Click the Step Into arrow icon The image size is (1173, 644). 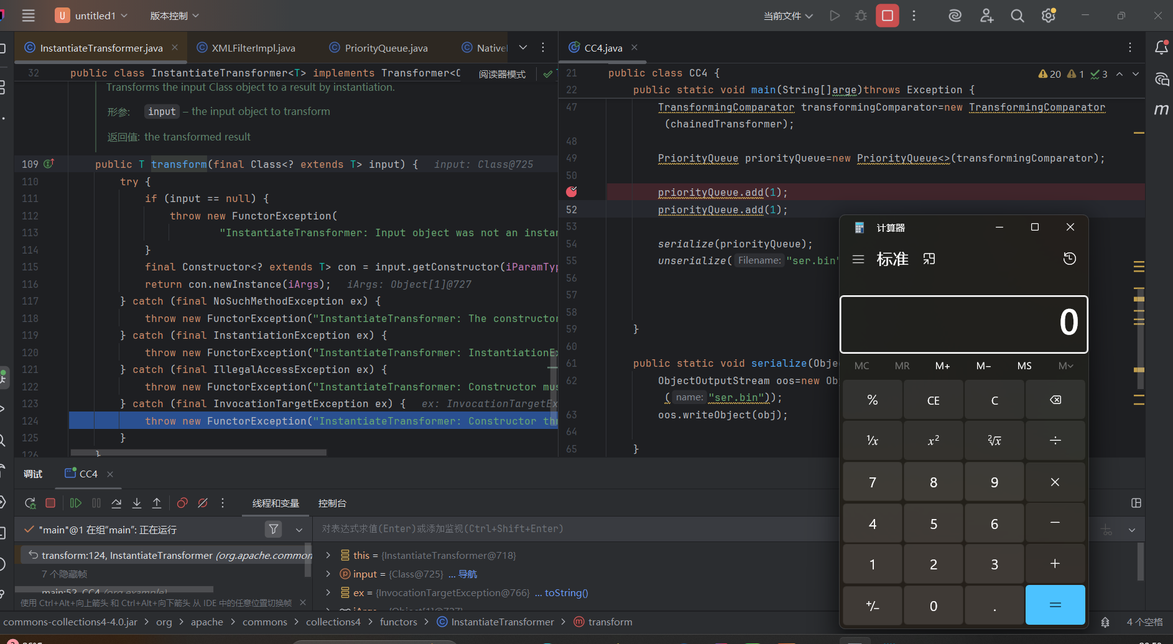click(137, 503)
